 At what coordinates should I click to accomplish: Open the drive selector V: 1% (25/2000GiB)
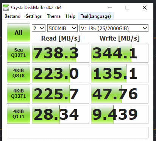click(x=114, y=28)
